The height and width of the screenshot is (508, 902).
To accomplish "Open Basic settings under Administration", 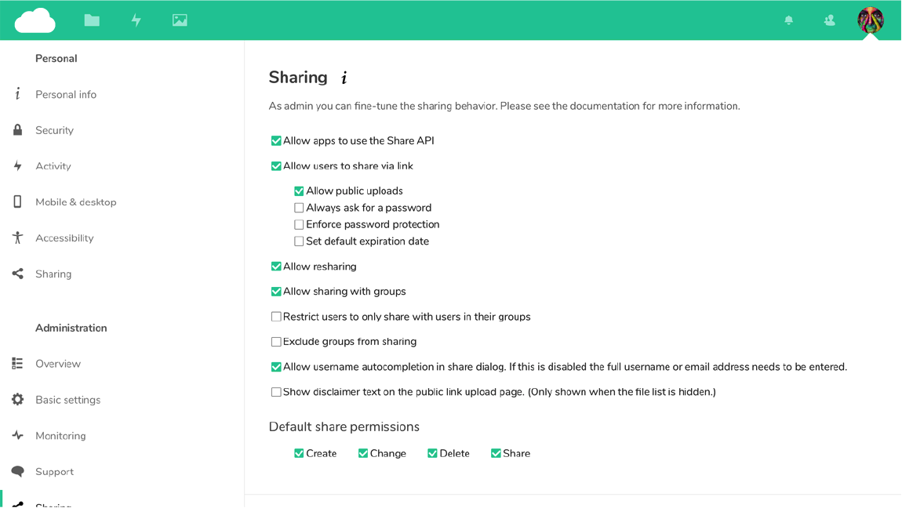I will 67,400.
